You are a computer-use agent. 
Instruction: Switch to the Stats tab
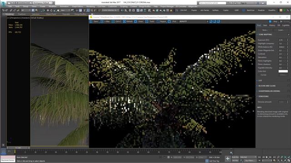[265, 25]
